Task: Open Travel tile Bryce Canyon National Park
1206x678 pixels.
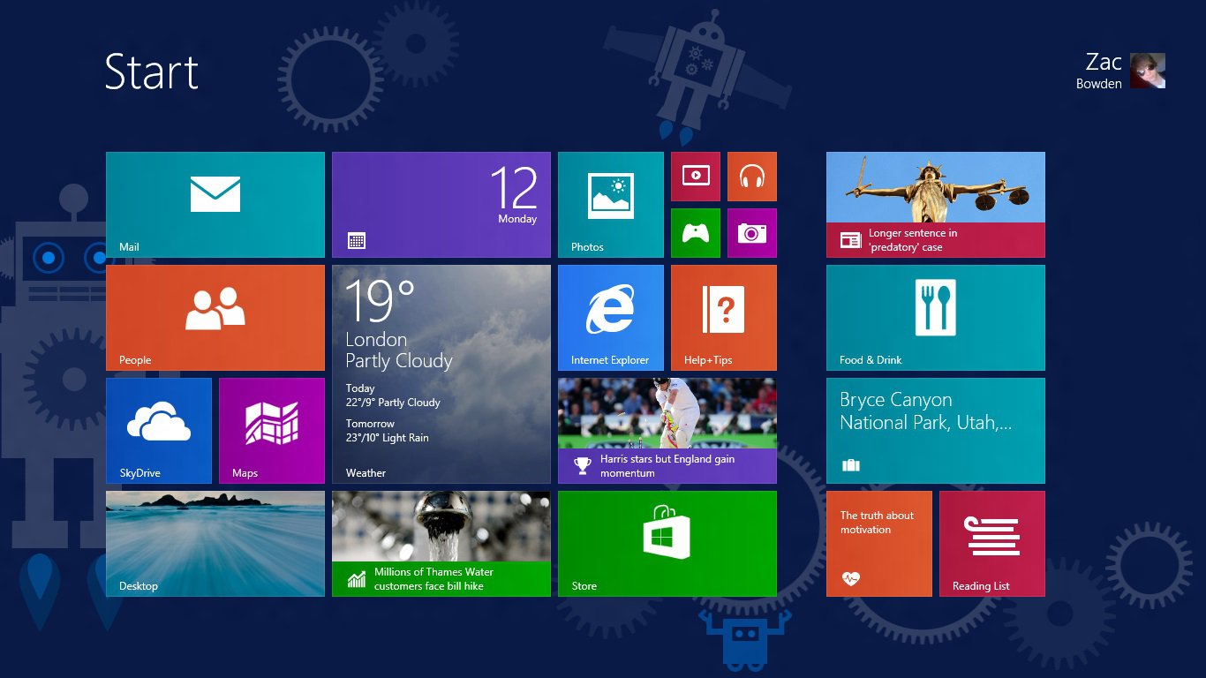Action: point(936,431)
